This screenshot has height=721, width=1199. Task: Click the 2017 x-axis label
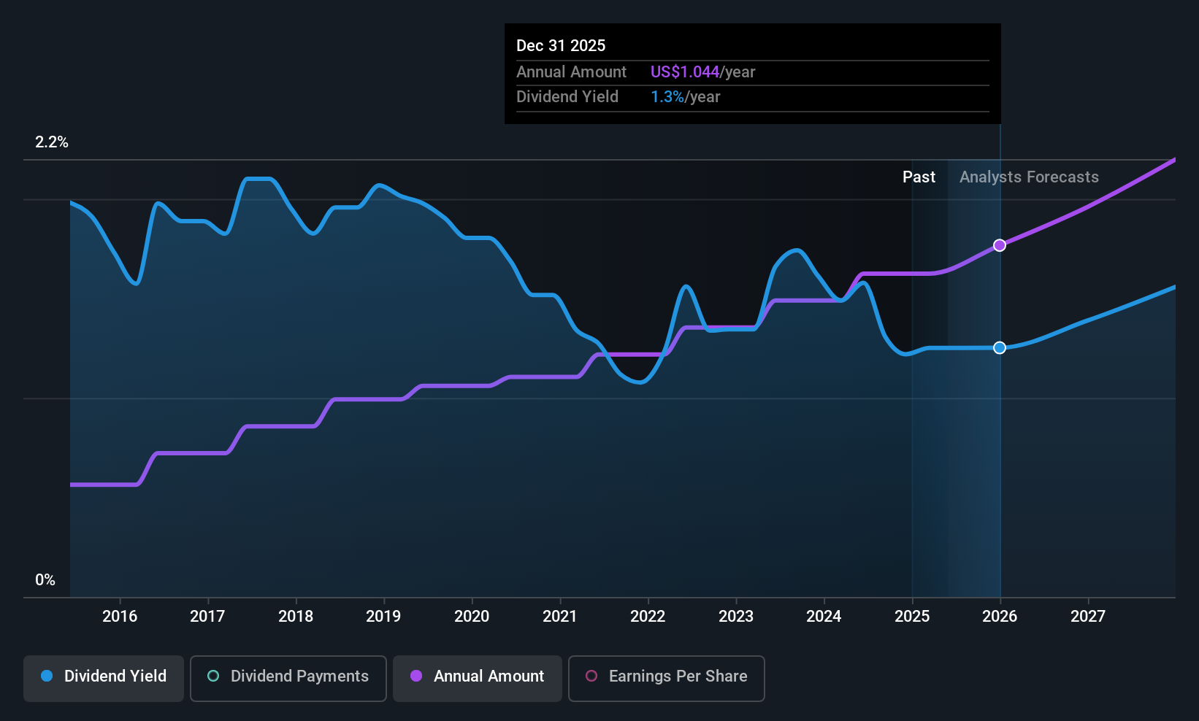207,617
